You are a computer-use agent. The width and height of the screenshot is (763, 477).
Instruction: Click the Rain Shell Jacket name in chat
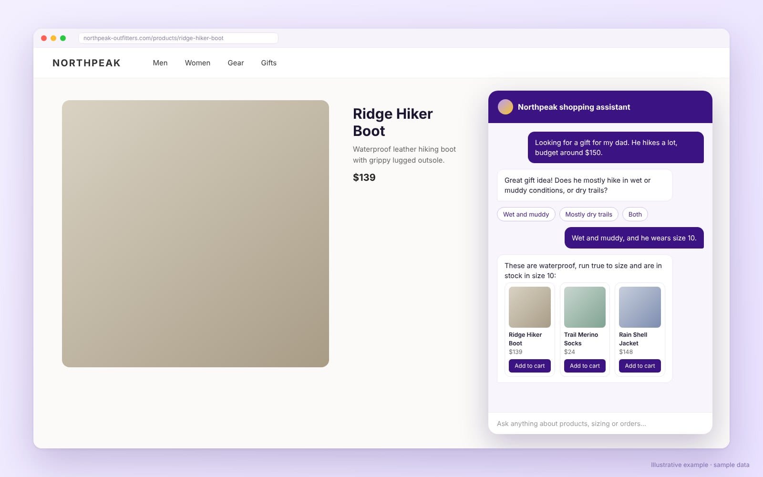(x=633, y=339)
